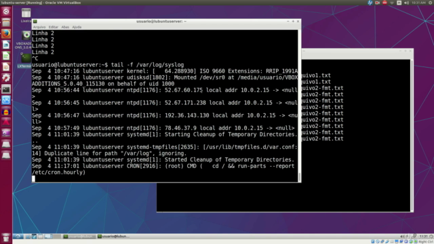Open the sound volume indicator in top panel
The height and width of the screenshot is (244, 434).
point(406,3)
